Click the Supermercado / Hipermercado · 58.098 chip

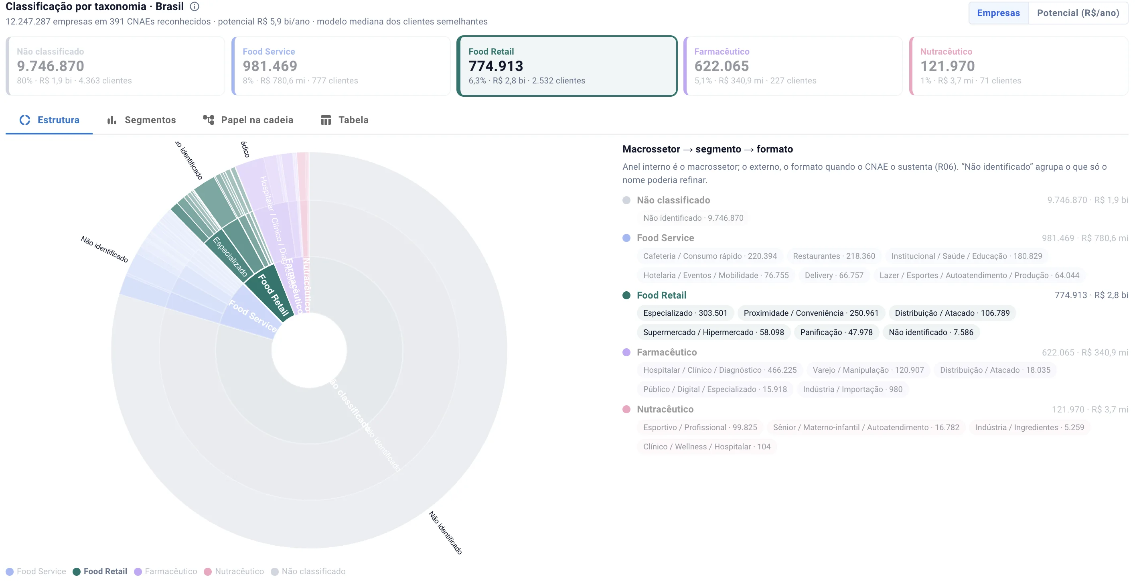[x=713, y=332]
